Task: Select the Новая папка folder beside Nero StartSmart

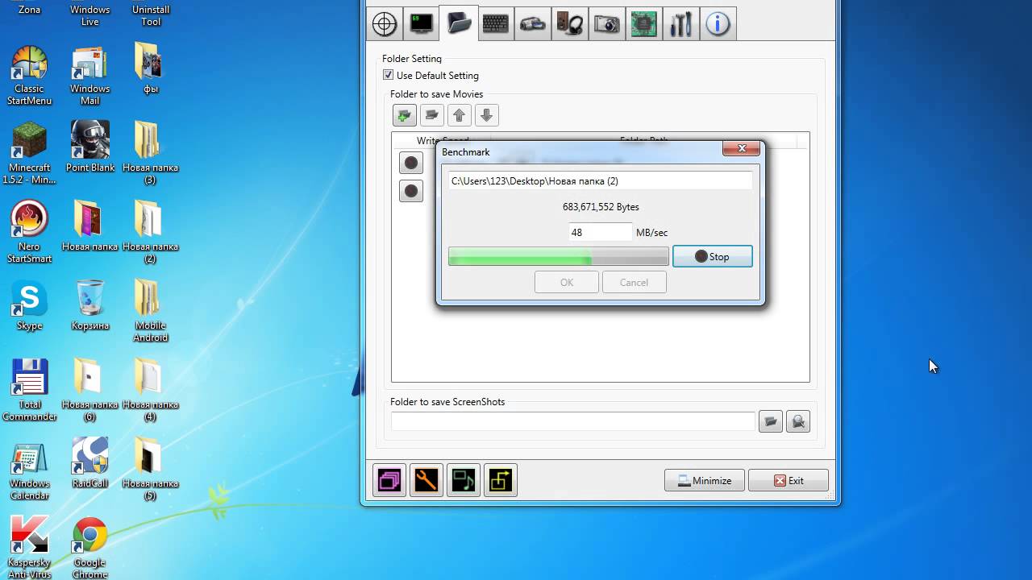Action: coord(89,226)
